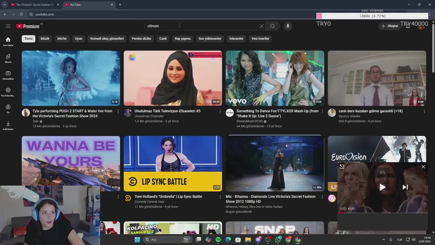435x245 pixels.
Task: Open Windows Start menu
Action: [x=137, y=240]
